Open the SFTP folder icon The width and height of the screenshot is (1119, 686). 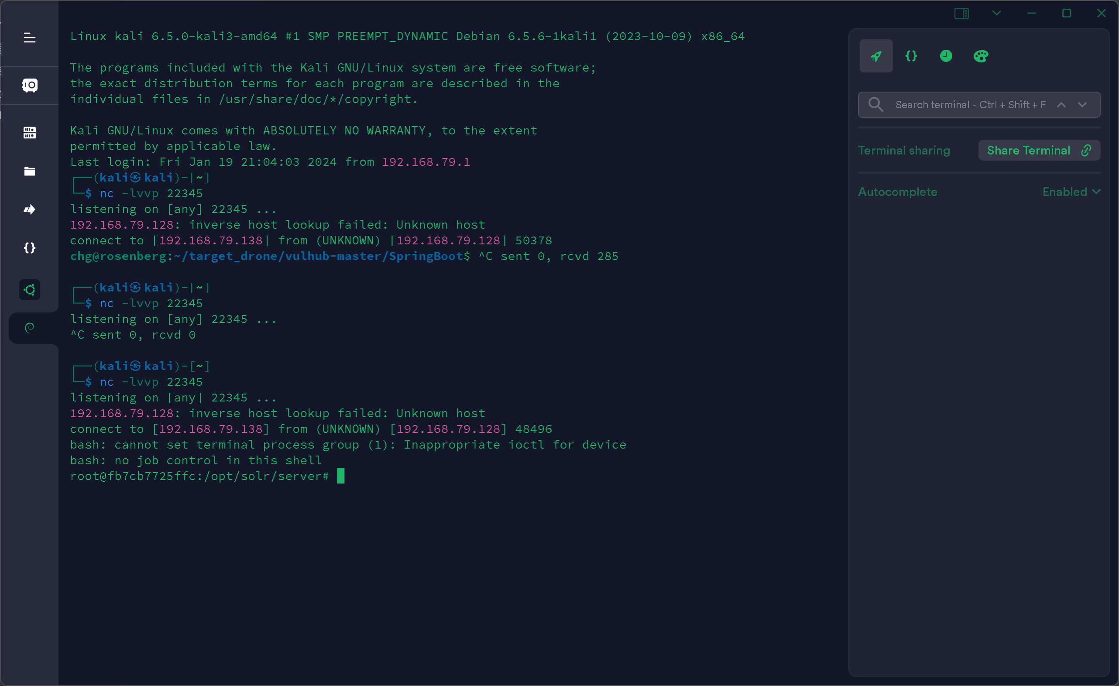(x=30, y=171)
